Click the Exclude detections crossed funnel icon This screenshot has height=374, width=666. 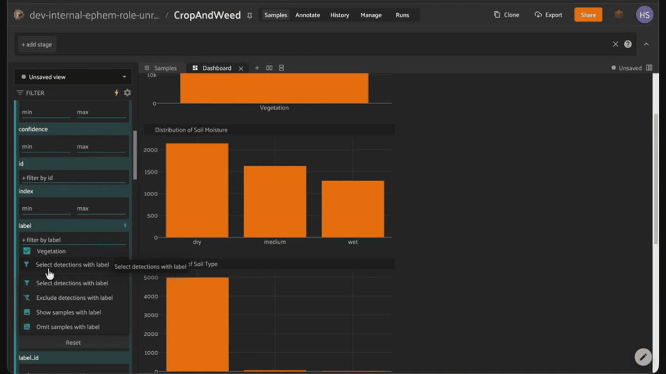tap(27, 298)
